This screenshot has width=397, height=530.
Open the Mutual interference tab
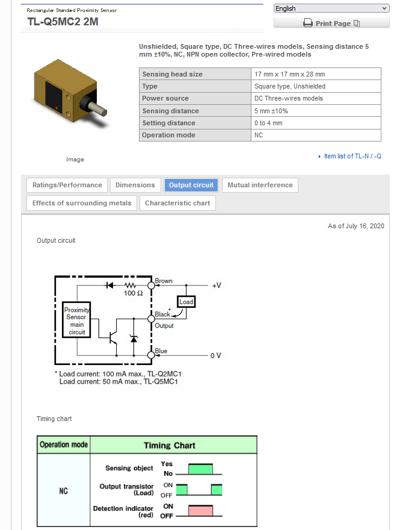pos(260,185)
